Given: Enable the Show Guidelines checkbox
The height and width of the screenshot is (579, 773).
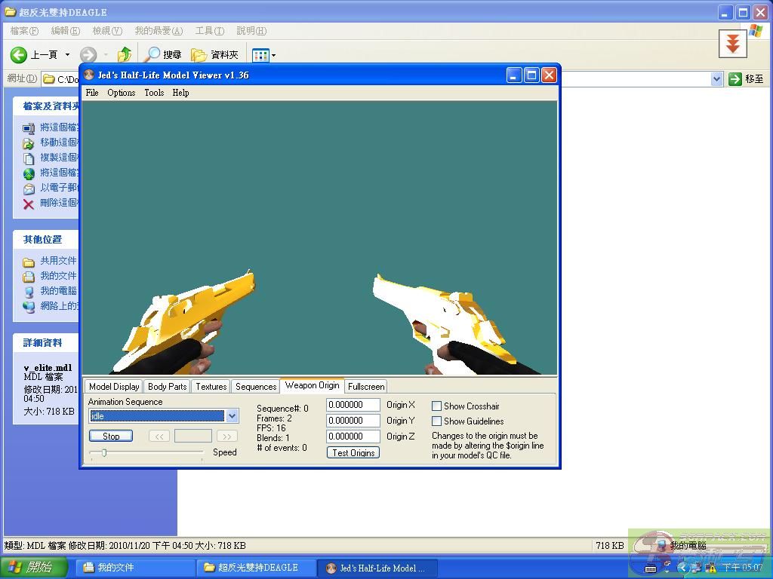Looking at the screenshot, I should coord(436,421).
